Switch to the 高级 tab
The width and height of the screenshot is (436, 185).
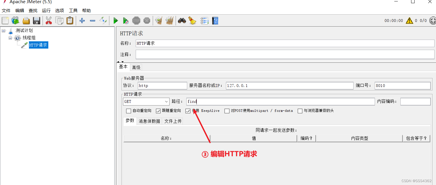[x=136, y=67]
